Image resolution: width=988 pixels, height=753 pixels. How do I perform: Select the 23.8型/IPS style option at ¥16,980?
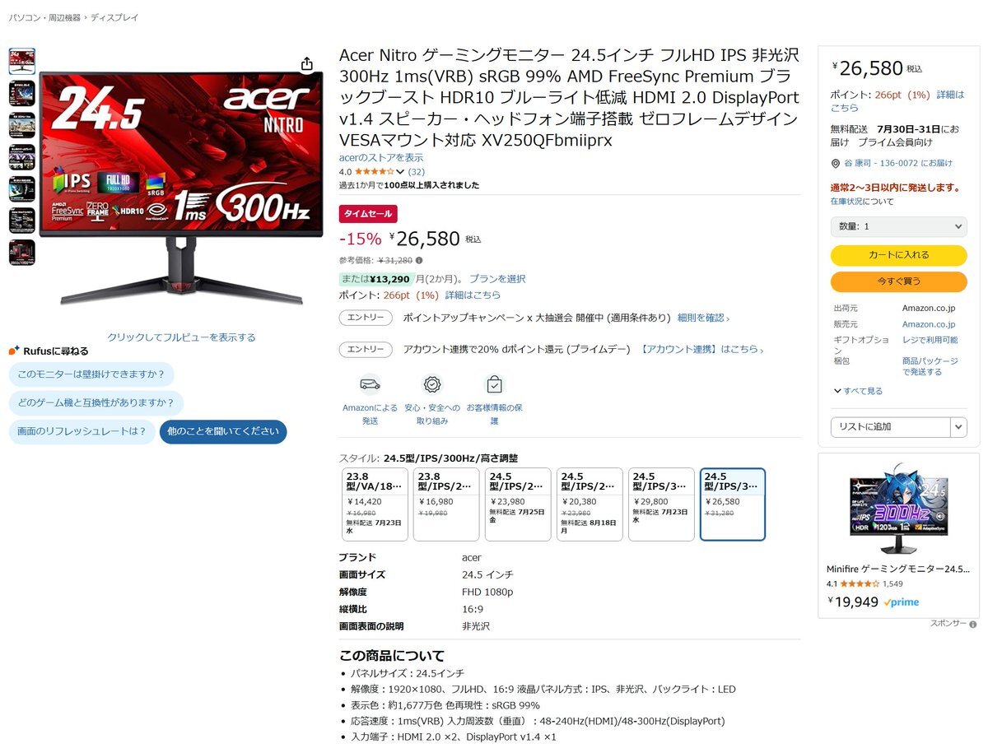coord(446,504)
